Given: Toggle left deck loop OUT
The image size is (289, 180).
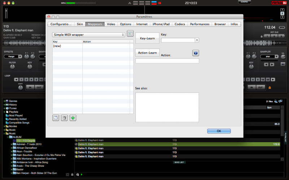Looking at the screenshot, I should point(39,87).
